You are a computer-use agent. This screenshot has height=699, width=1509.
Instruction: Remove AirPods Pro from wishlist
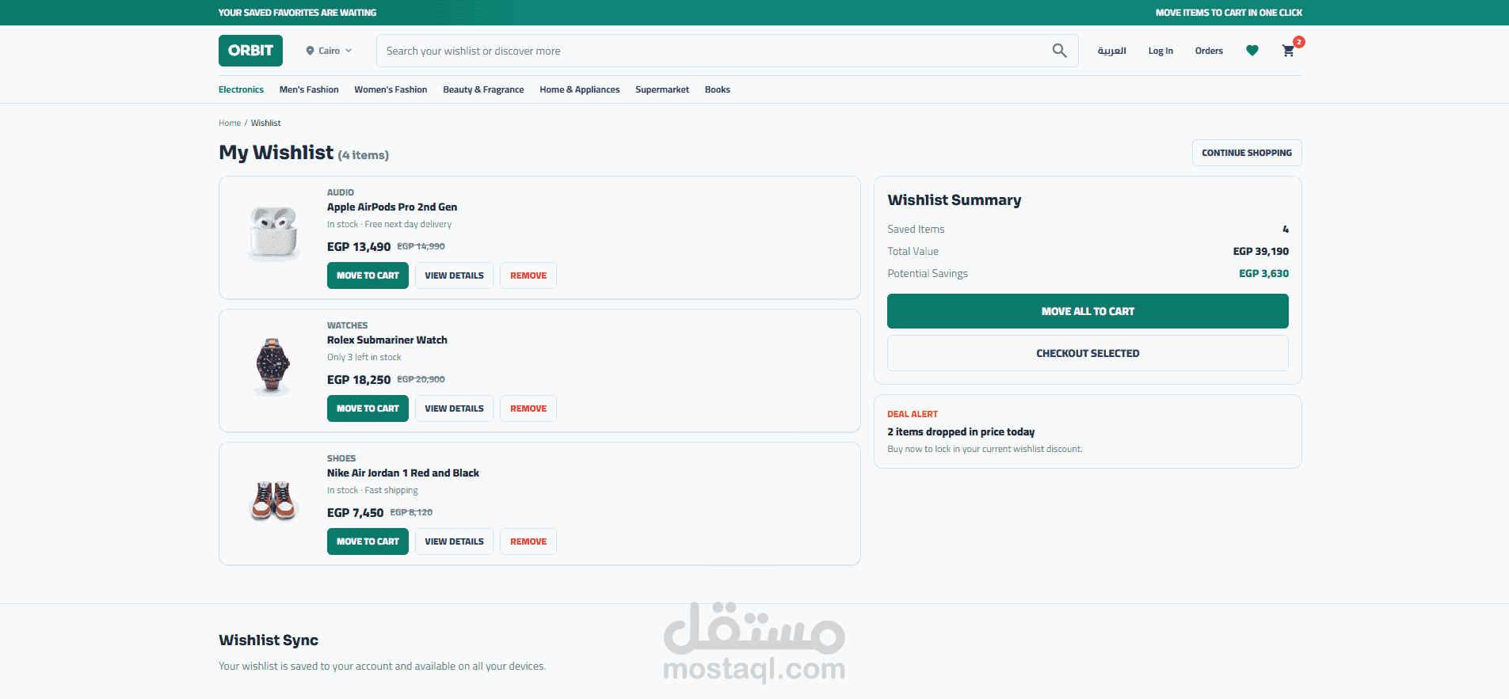(528, 275)
